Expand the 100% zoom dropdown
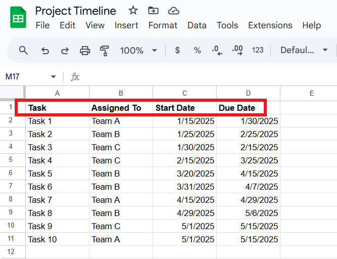Image resolution: width=337 pixels, height=259 pixels. (155, 50)
